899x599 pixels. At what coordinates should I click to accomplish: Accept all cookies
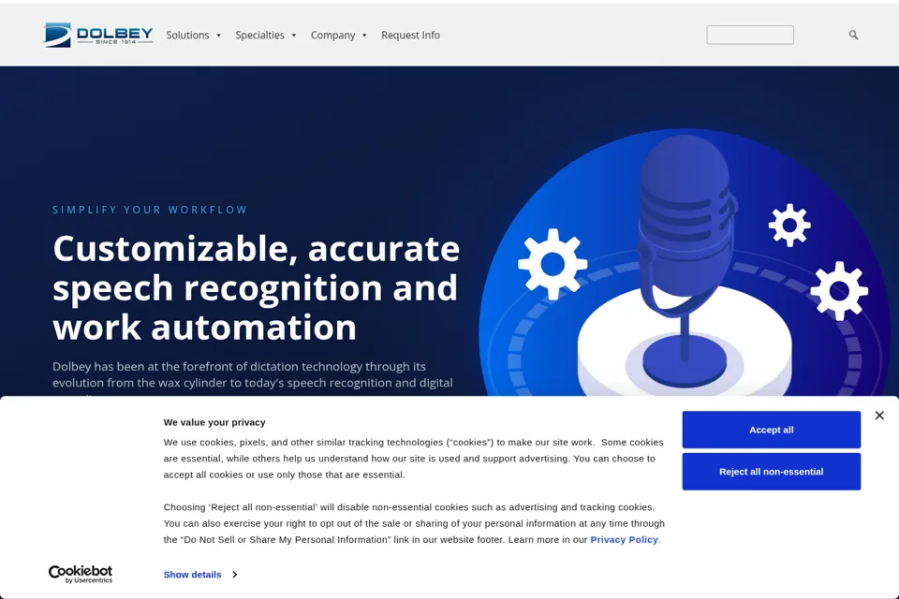[x=771, y=430]
